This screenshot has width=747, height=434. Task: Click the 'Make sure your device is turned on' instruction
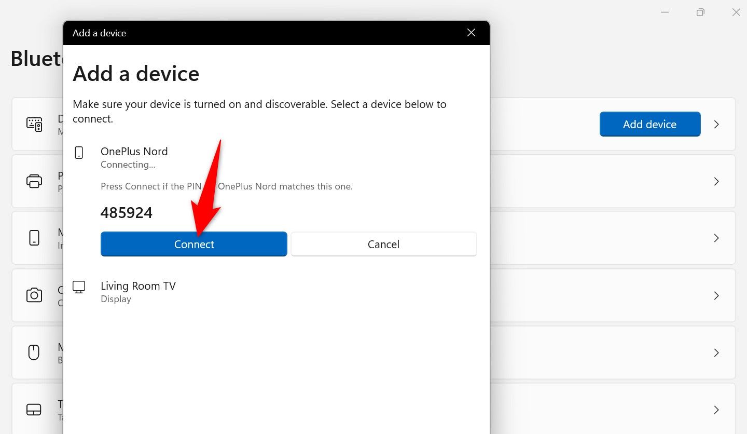[x=259, y=111]
